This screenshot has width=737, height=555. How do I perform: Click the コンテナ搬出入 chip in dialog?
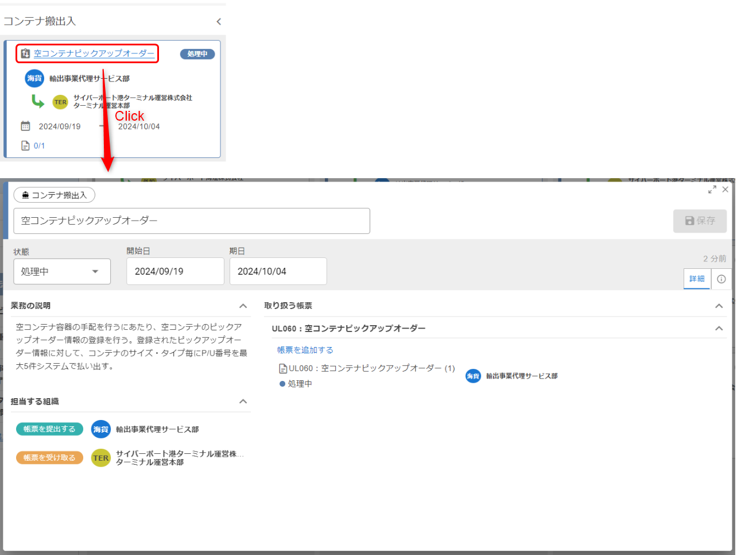coord(55,195)
